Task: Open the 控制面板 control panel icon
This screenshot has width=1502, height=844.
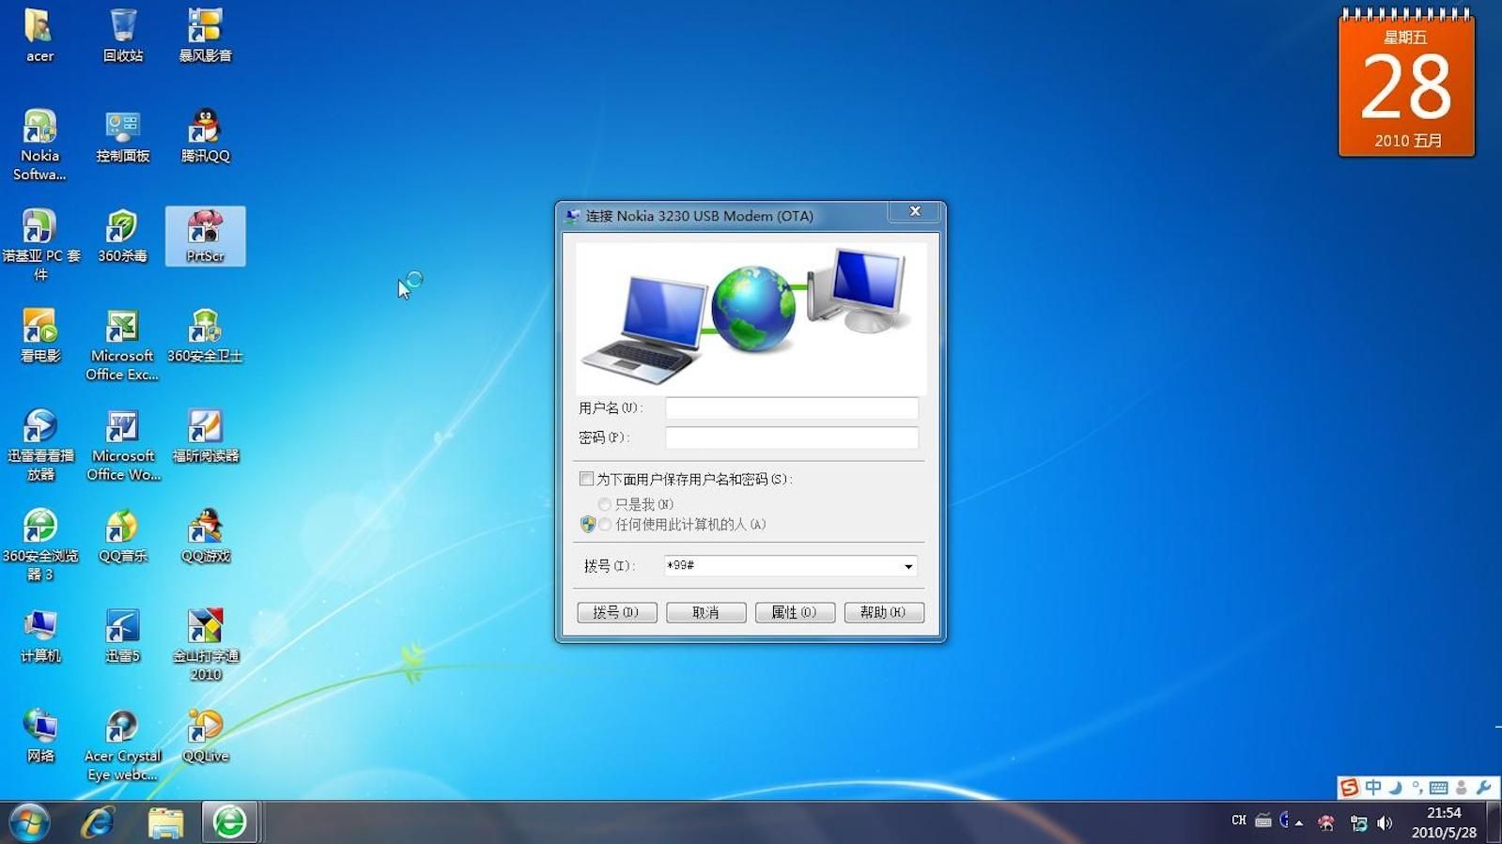Action: (x=123, y=134)
